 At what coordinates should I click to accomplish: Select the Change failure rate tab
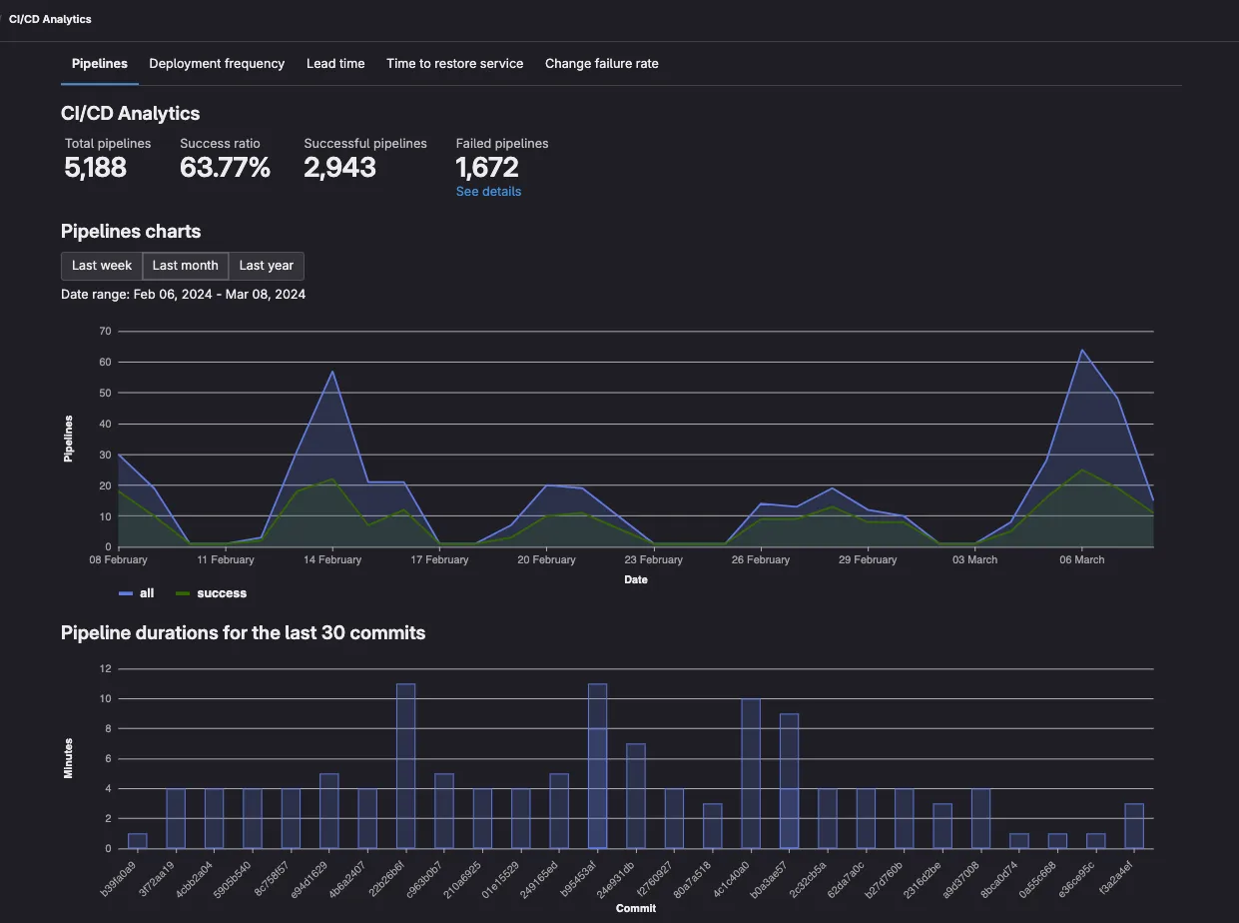pos(601,64)
